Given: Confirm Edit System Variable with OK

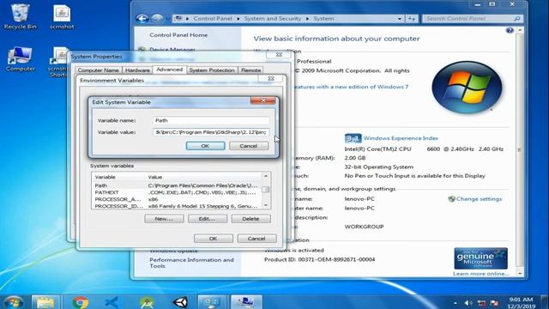Looking at the screenshot, I should click(x=205, y=146).
